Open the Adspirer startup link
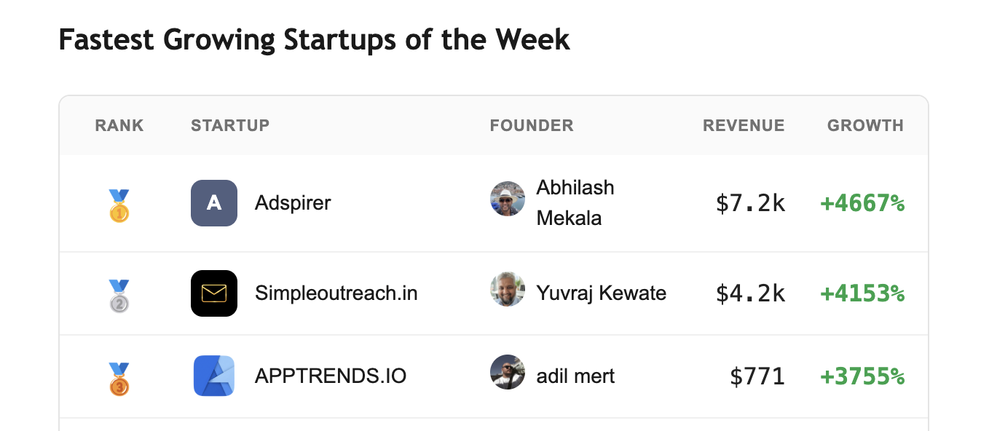The image size is (989, 431). click(x=293, y=203)
